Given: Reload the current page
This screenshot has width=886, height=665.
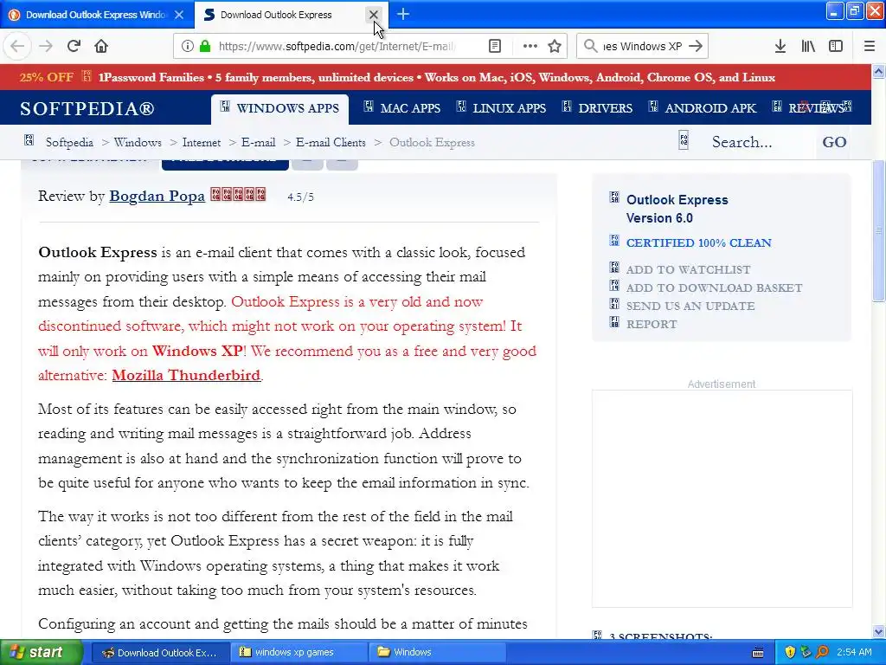Looking at the screenshot, I should pos(74,46).
